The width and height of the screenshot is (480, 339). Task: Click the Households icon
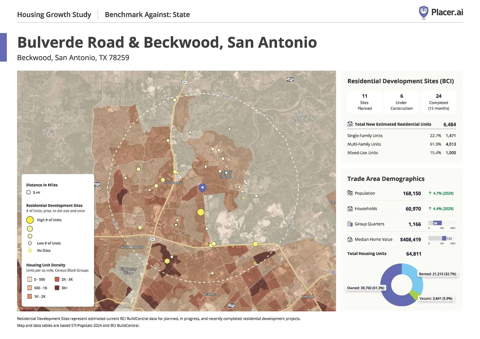350,209
